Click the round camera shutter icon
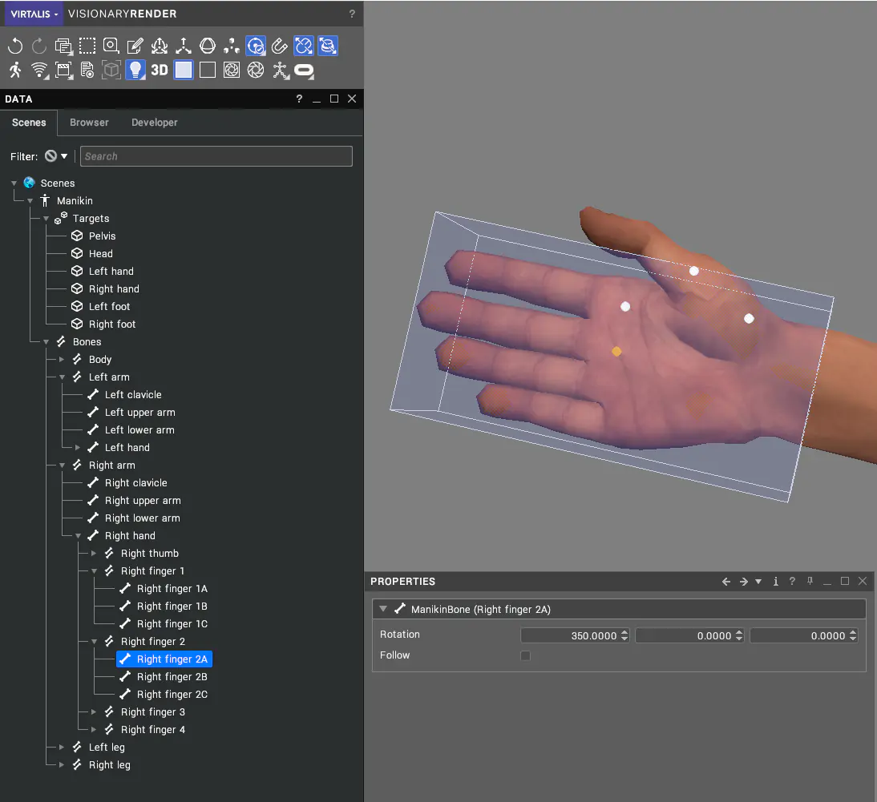 [x=256, y=70]
